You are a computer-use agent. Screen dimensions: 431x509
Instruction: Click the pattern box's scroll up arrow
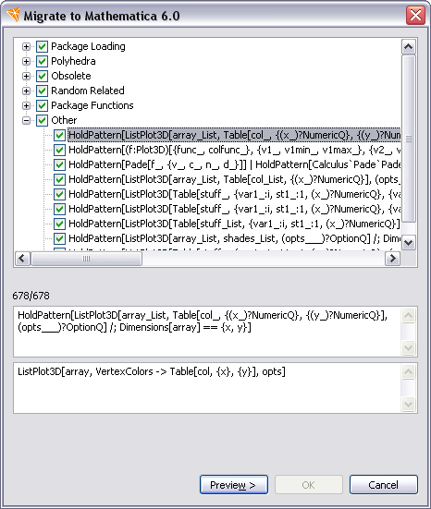408,315
